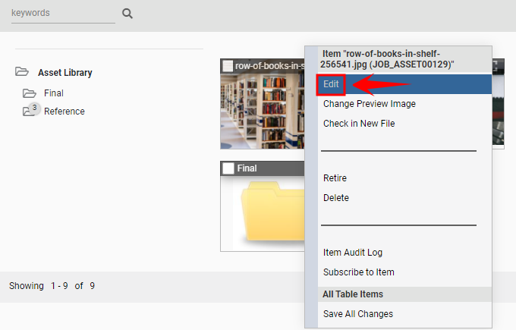Choose Edit from the context menu
Viewport: 516px width, 330px height.
[404, 84]
